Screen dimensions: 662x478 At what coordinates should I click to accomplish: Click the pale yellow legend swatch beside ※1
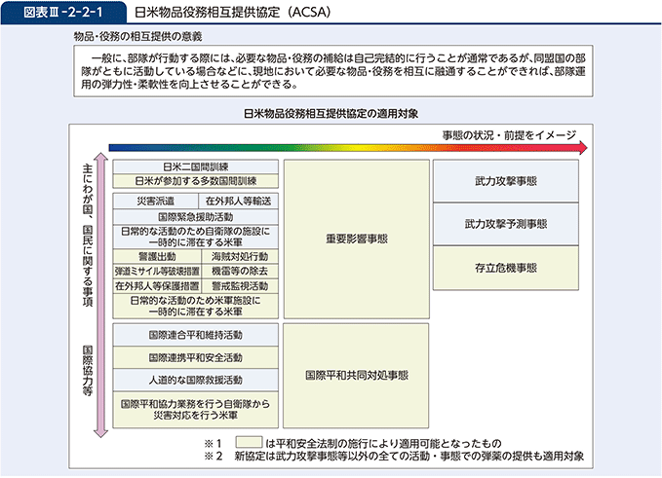tap(249, 442)
